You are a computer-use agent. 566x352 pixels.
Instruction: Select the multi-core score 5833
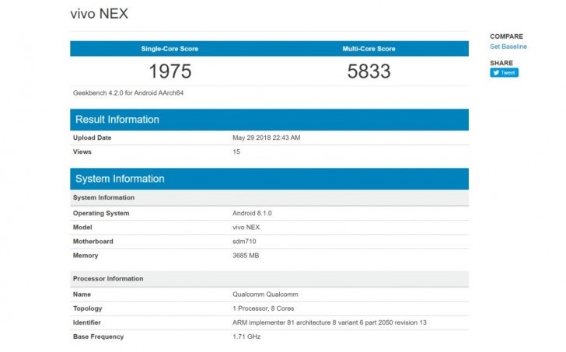[x=369, y=71]
